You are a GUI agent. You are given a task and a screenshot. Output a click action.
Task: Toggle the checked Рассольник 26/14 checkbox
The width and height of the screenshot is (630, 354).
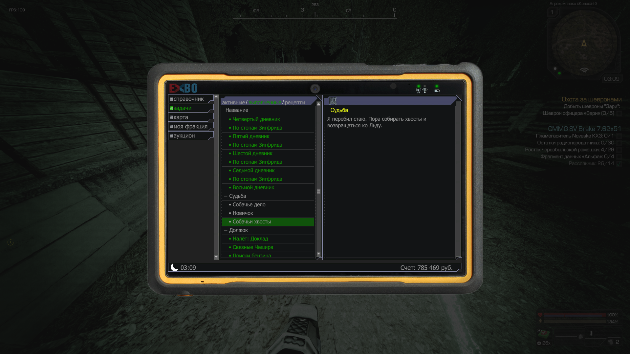pos(619,164)
